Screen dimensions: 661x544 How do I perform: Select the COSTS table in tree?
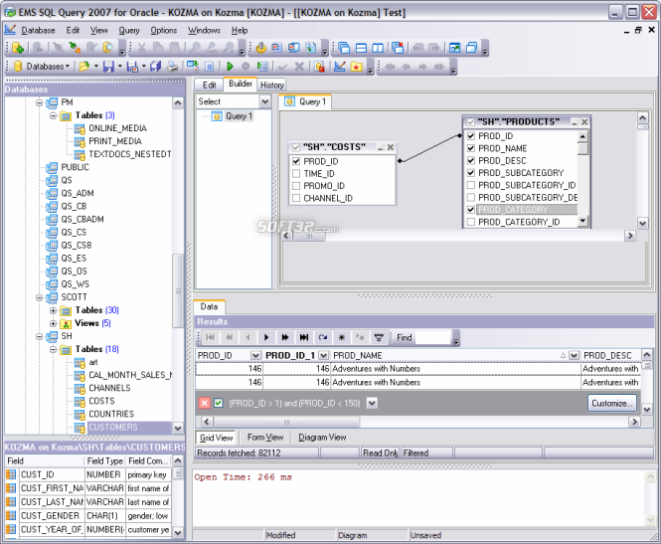(x=101, y=401)
